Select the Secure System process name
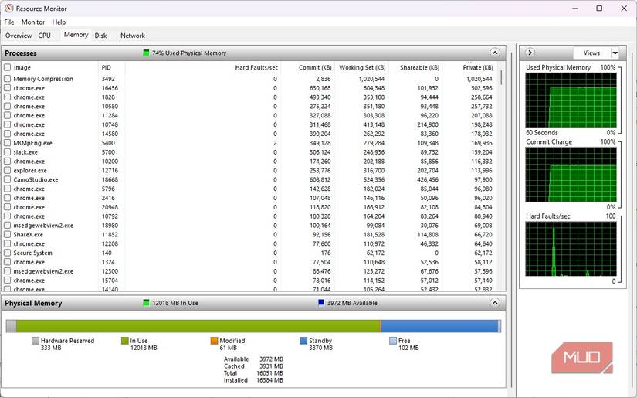The width and height of the screenshot is (637, 398). 32,253
